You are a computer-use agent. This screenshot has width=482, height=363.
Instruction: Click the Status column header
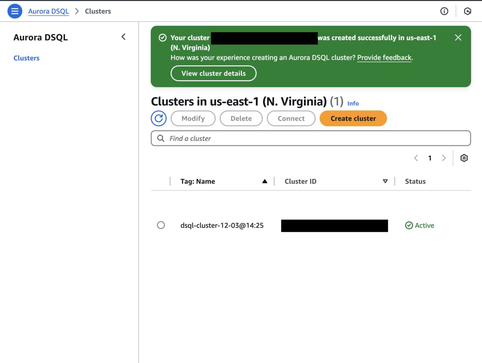click(415, 181)
